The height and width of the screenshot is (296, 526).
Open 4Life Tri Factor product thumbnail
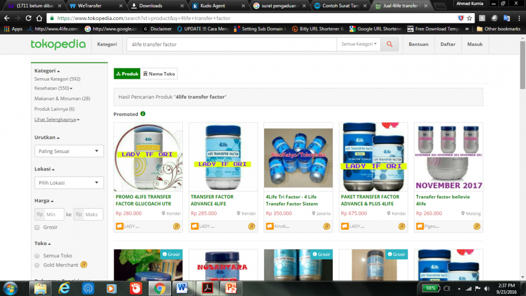[x=298, y=157]
